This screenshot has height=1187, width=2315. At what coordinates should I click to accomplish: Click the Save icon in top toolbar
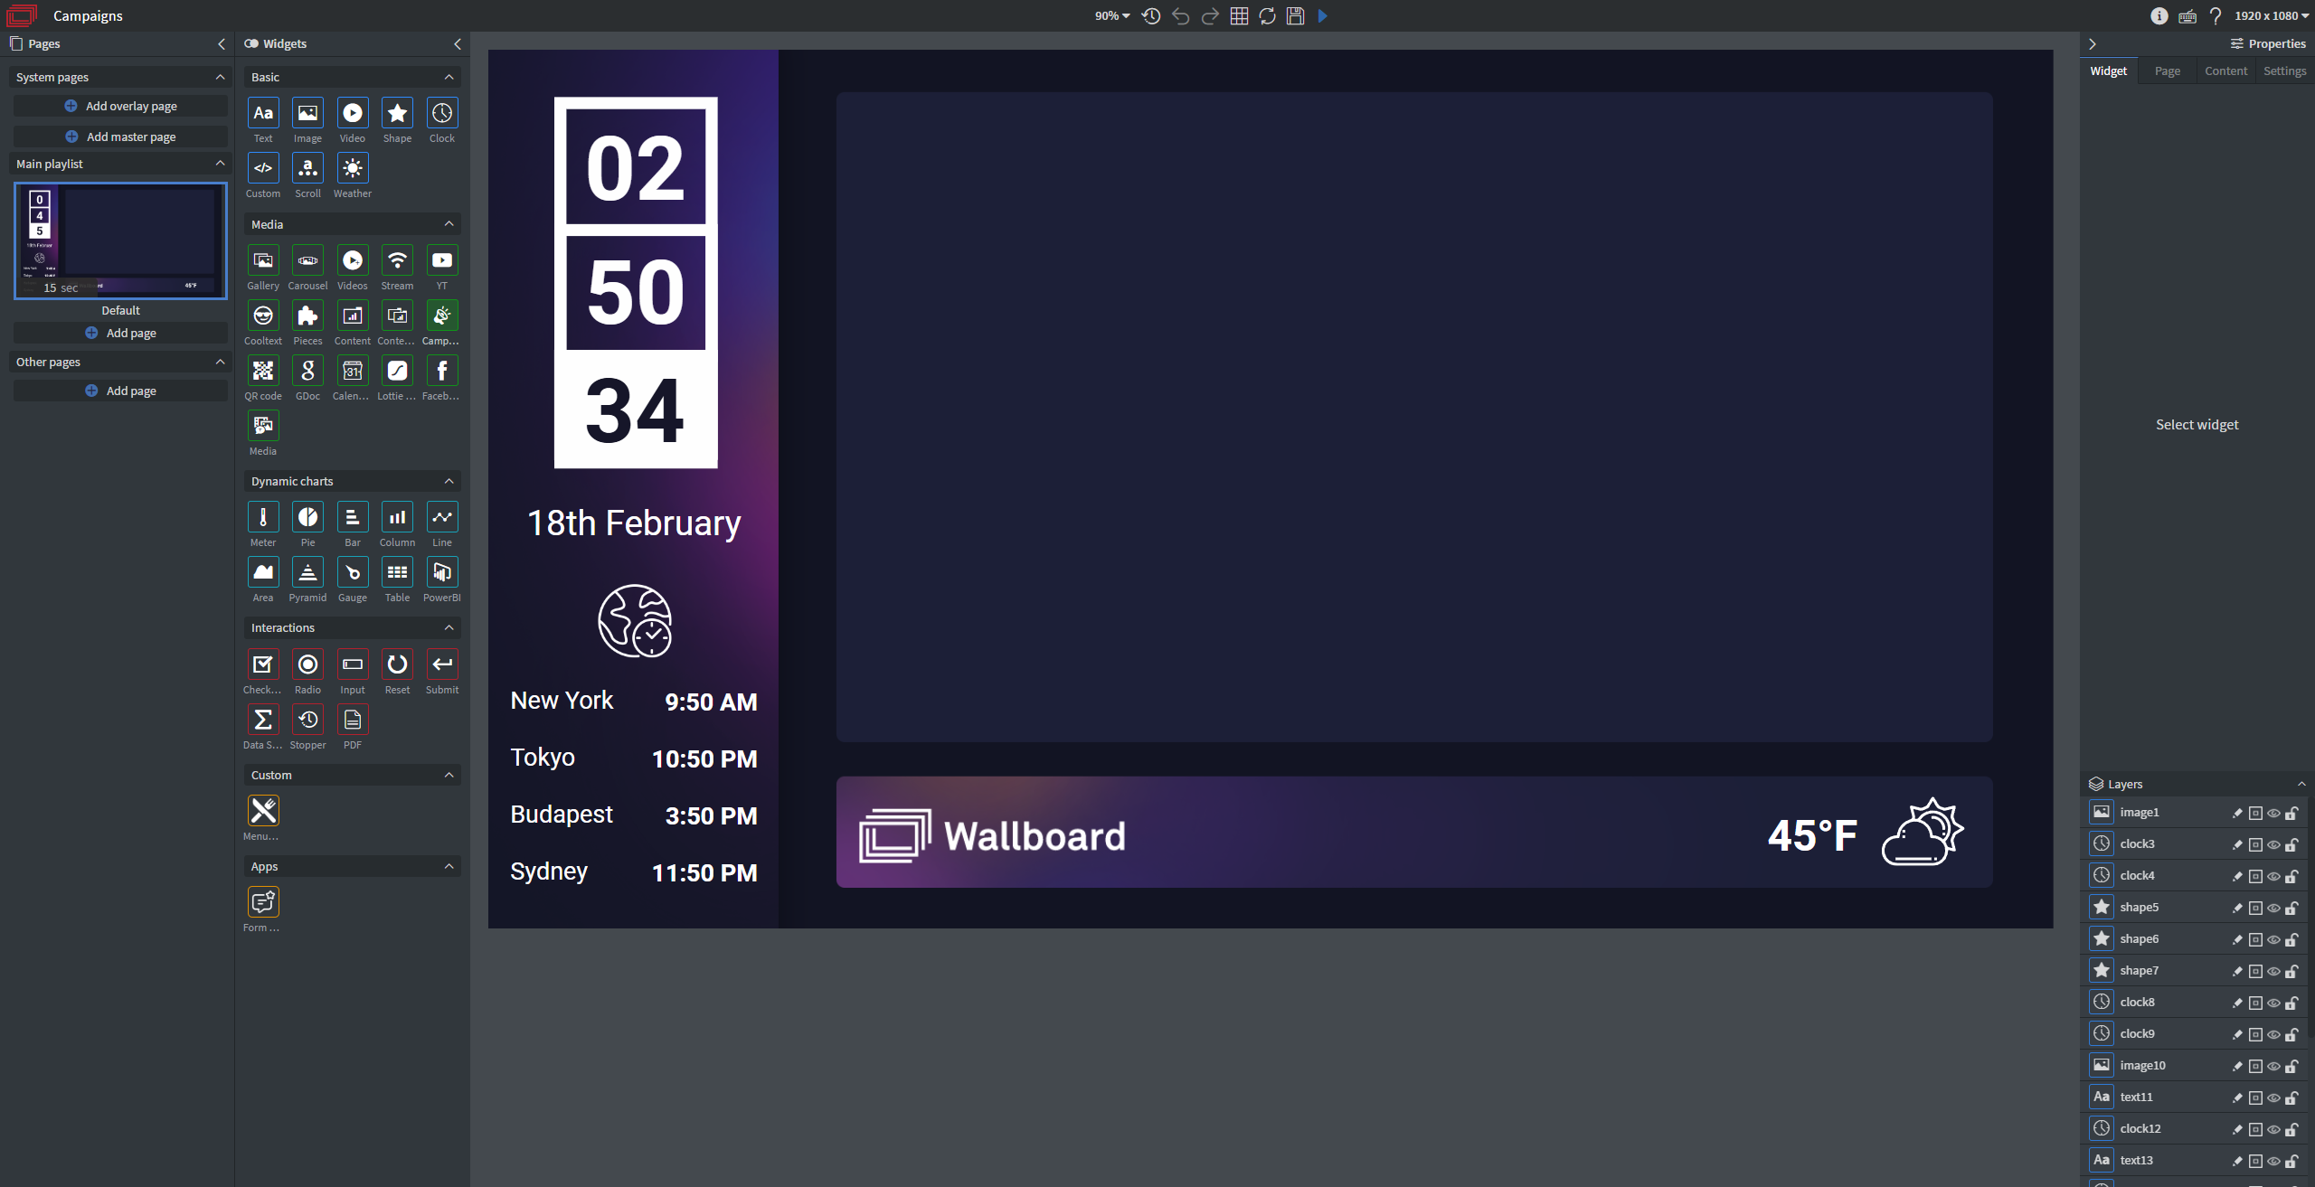(1295, 16)
